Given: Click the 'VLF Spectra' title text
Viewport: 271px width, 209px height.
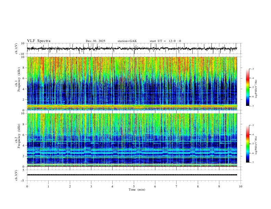Looking at the screenshot, I should tap(39, 41).
